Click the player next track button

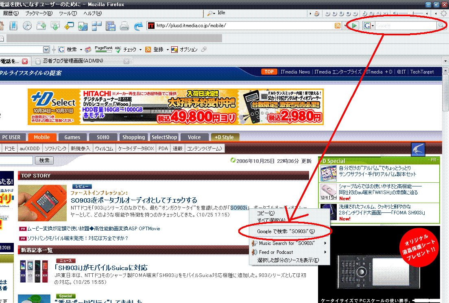[355, 13]
